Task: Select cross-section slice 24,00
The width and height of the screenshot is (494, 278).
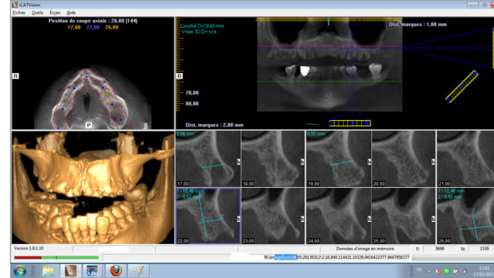Action: [x=339, y=216]
